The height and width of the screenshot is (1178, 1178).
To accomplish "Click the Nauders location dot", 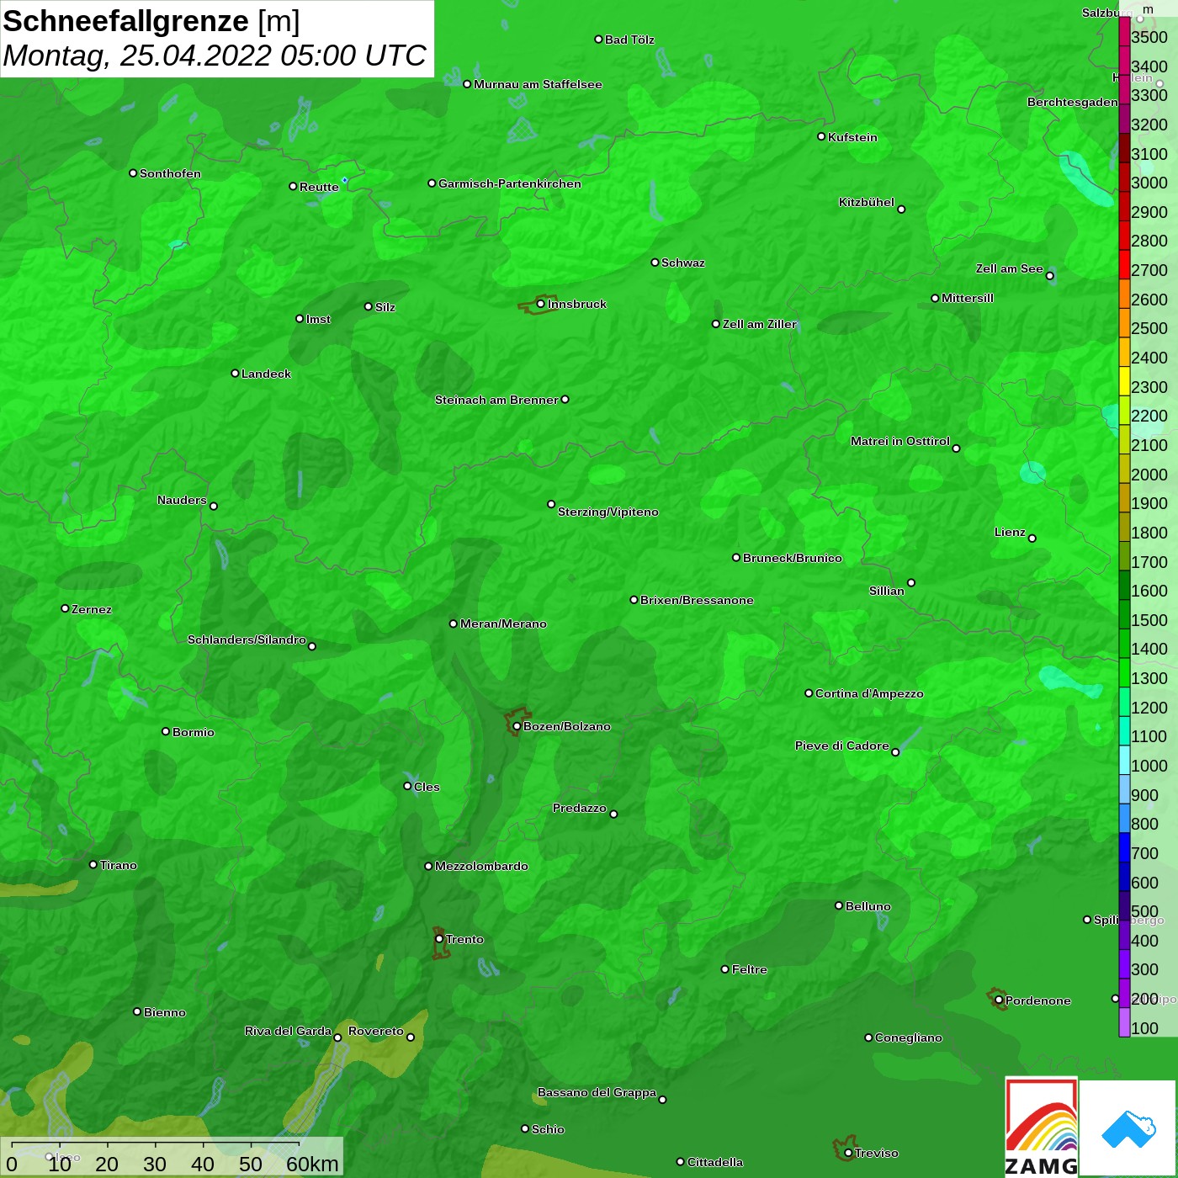I will pyautogui.click(x=214, y=506).
